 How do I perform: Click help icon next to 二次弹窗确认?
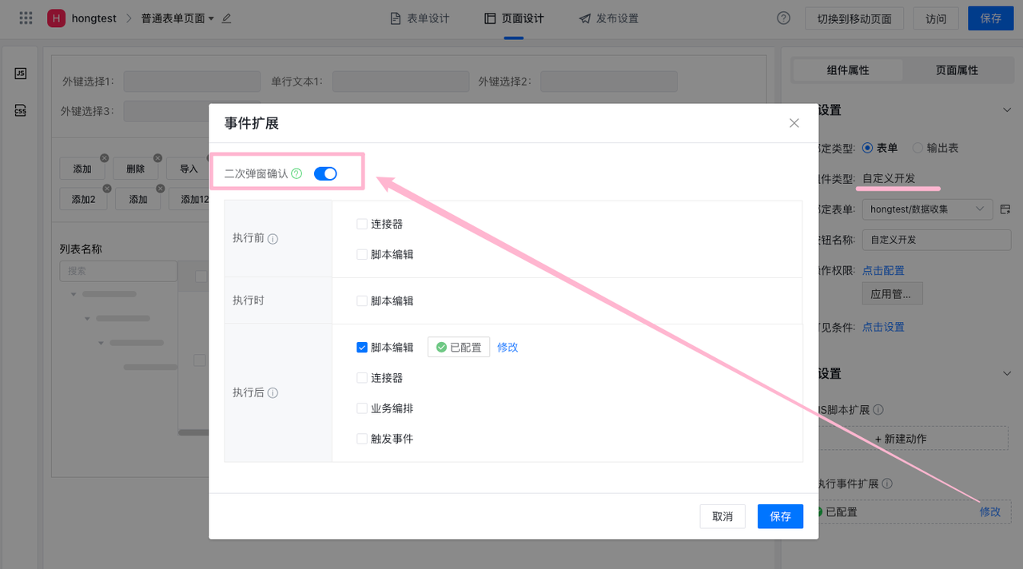click(297, 173)
